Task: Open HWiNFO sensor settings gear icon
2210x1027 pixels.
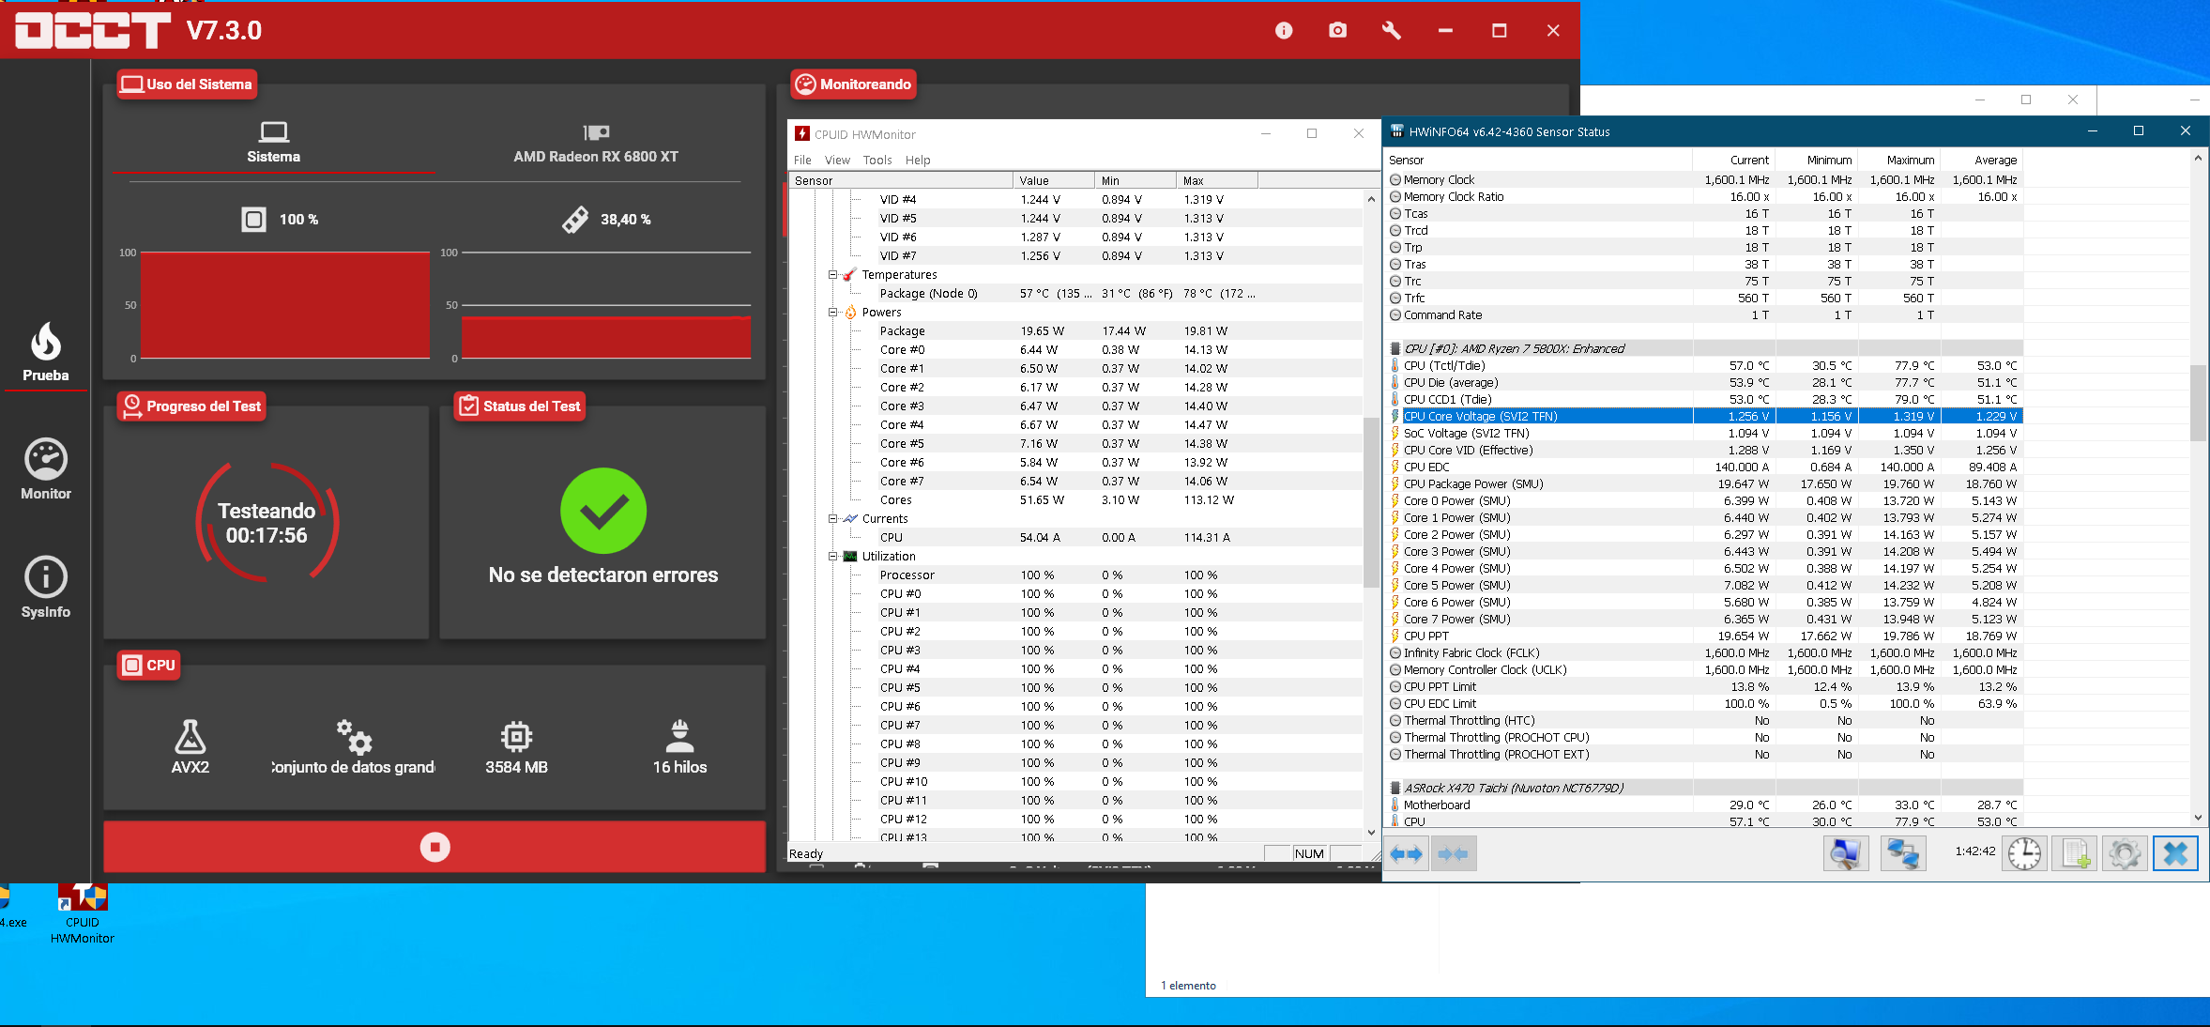Action: click(2125, 853)
